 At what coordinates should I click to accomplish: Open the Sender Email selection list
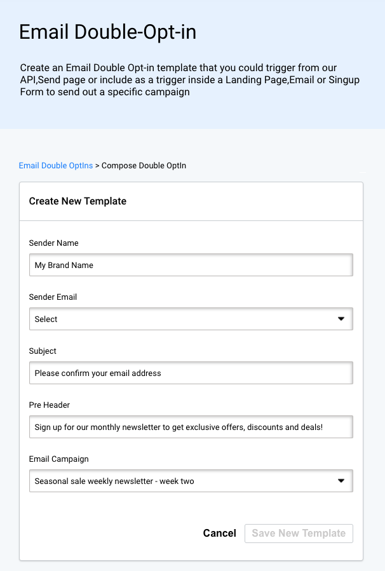(191, 319)
